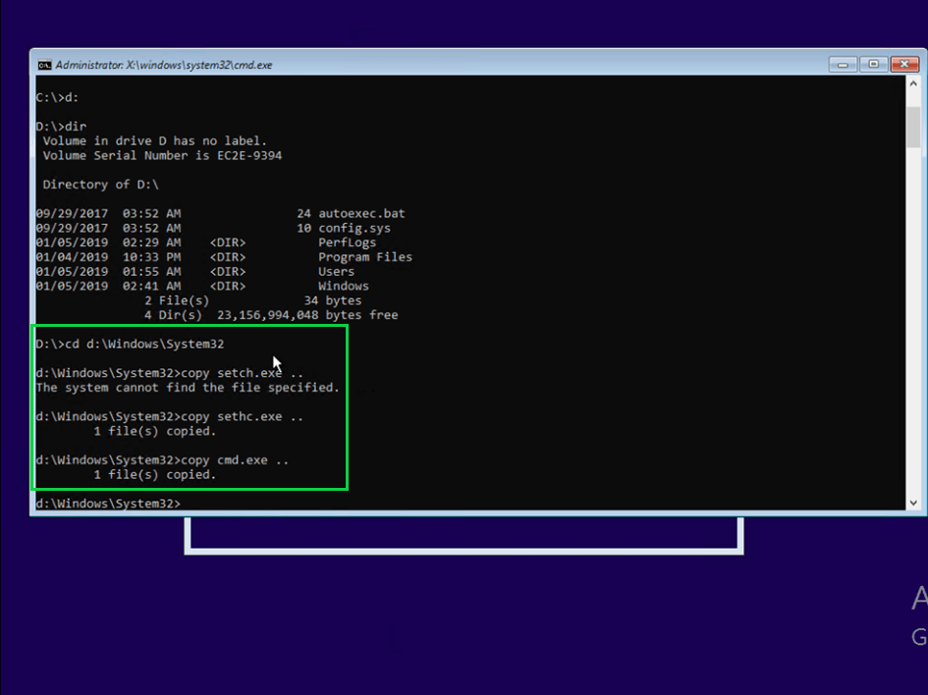Click the scrollbar up arrow
Image resolution: width=928 pixels, height=695 pixels.
pyautogui.click(x=913, y=85)
